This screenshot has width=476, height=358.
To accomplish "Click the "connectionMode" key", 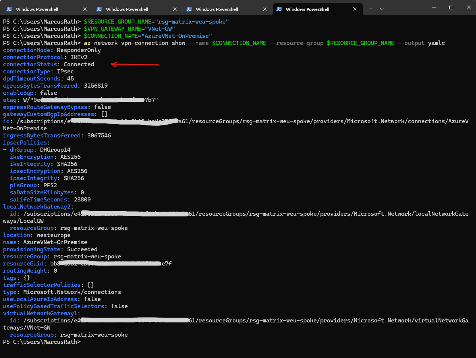I will [x=27, y=50].
